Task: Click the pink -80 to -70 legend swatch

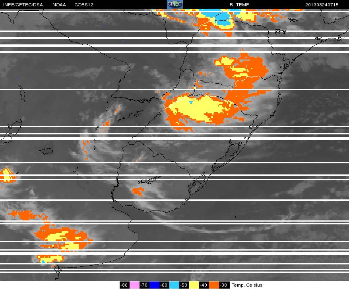Action: (134, 285)
